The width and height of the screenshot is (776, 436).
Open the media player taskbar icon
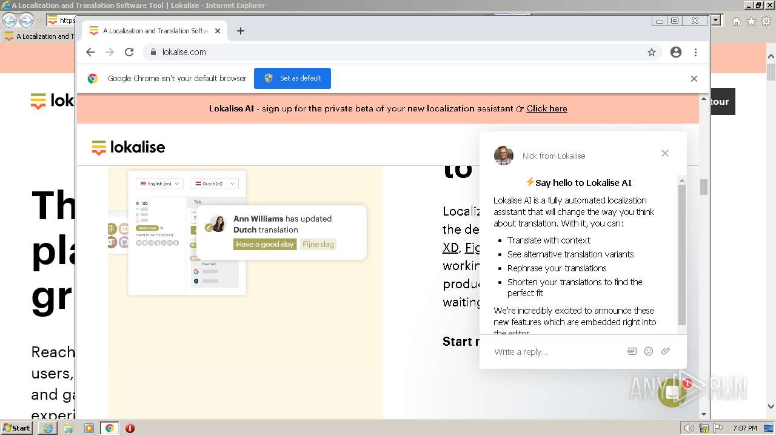(89, 428)
